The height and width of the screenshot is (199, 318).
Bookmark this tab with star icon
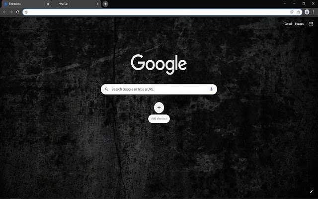(x=299, y=12)
